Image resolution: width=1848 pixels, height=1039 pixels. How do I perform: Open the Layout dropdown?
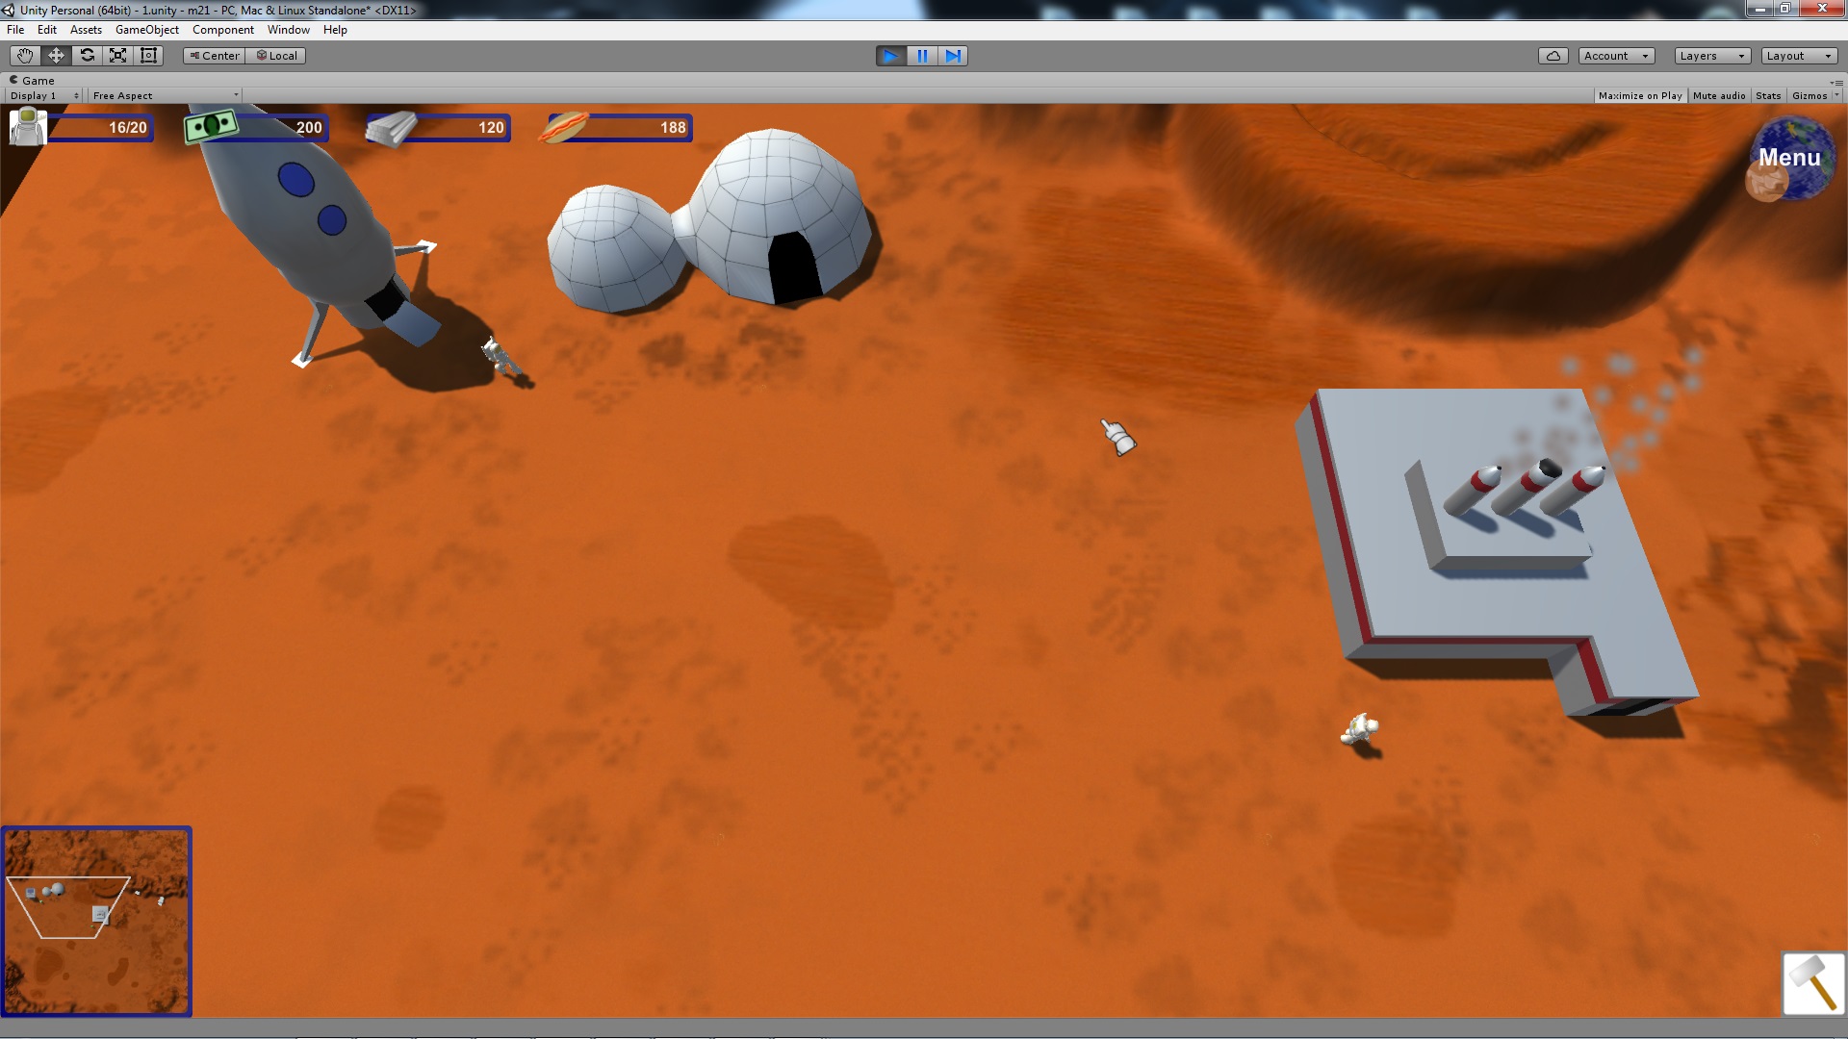tap(1798, 56)
